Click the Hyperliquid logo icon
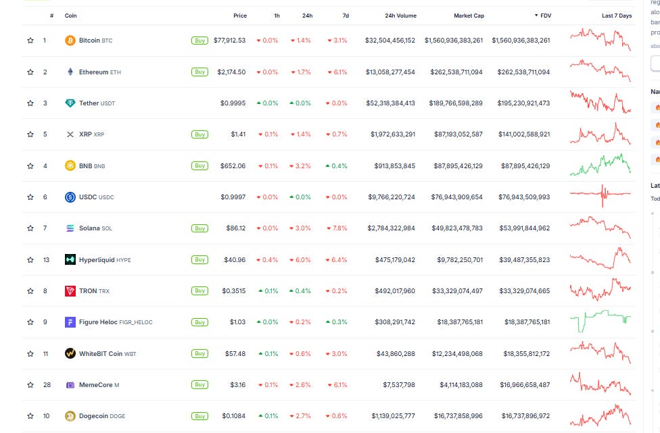 coord(70,260)
